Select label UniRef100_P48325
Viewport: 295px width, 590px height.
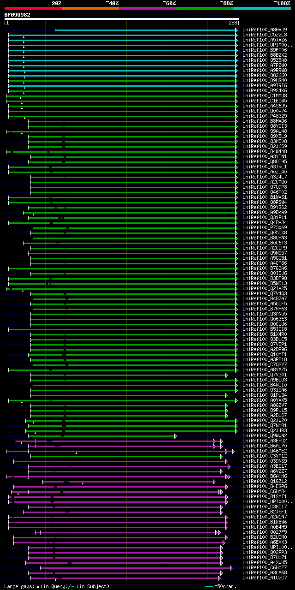pyautogui.click(x=265, y=116)
